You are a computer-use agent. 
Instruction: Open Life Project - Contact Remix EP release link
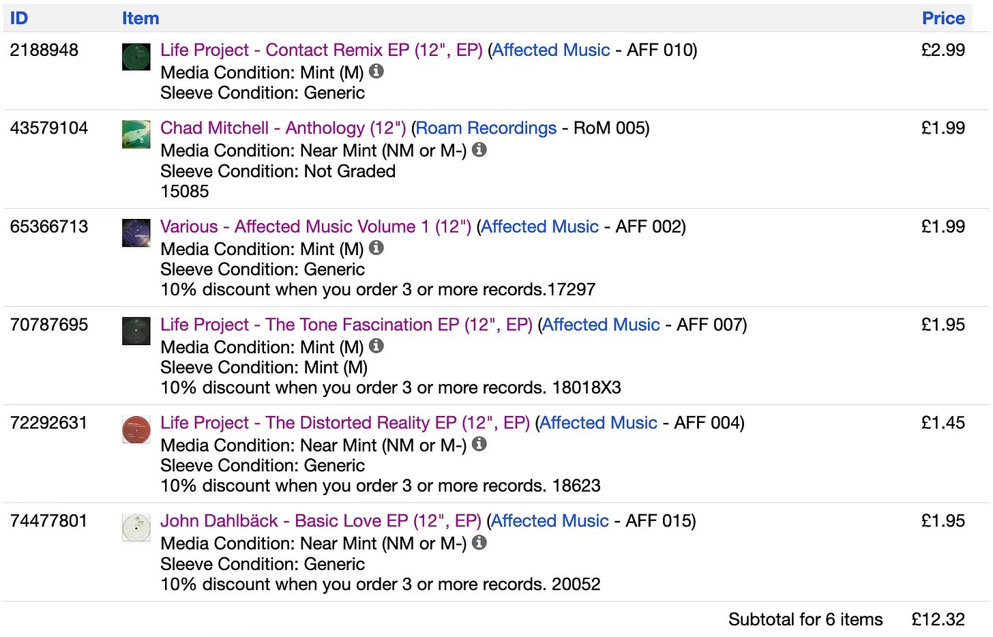(x=321, y=50)
